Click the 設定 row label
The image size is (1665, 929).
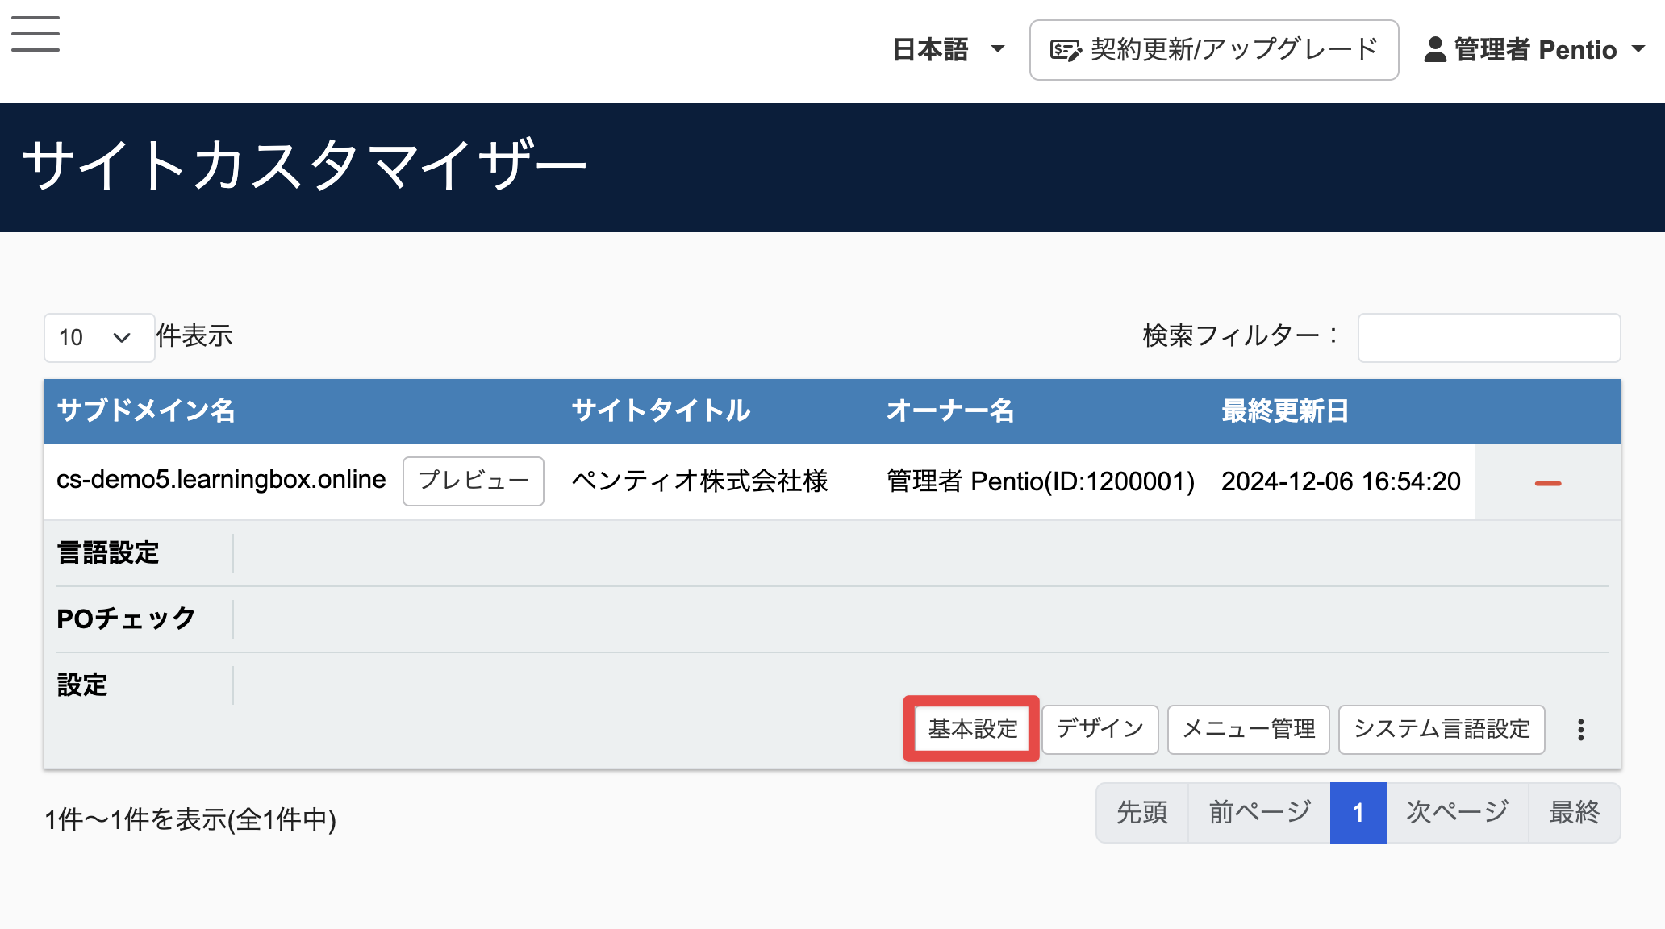tap(82, 685)
